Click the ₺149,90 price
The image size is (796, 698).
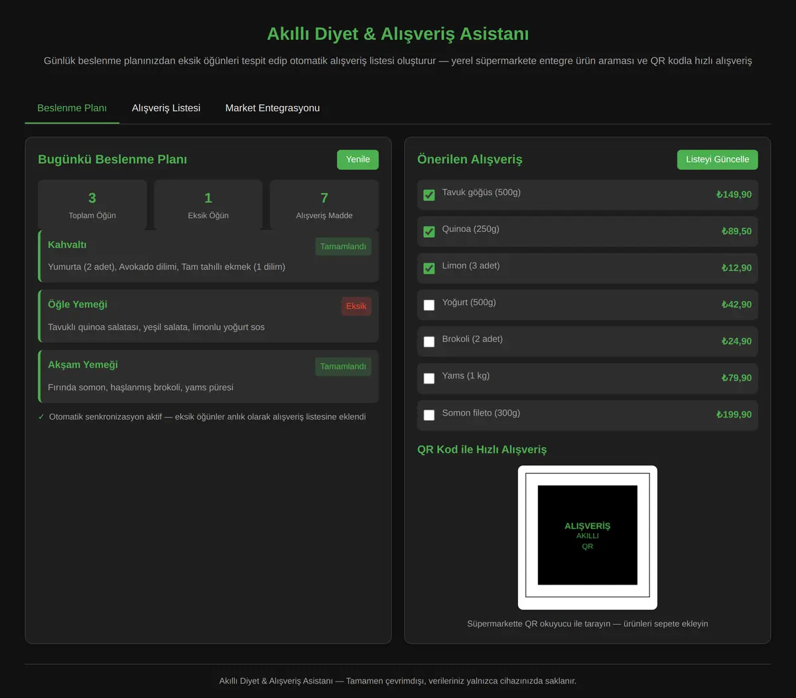[734, 195]
